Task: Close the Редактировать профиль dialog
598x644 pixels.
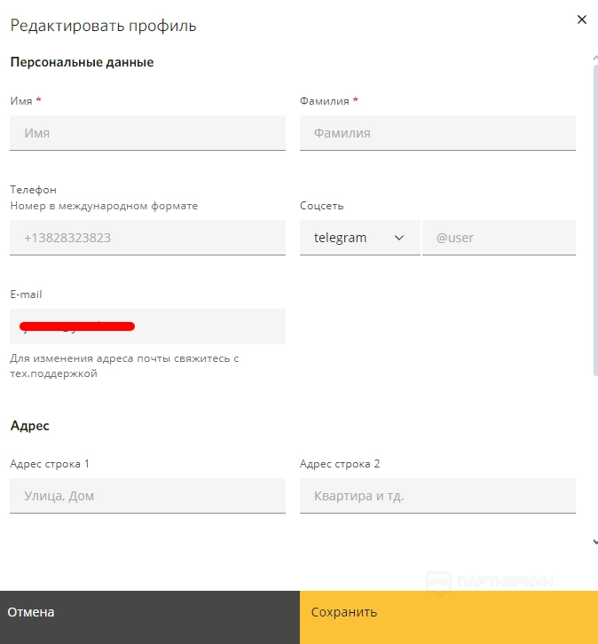Action: [x=582, y=20]
